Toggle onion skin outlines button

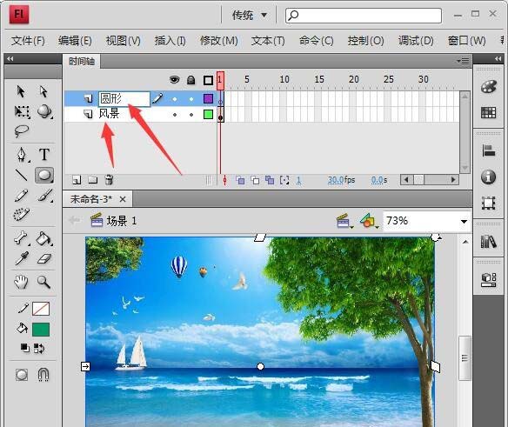point(255,180)
